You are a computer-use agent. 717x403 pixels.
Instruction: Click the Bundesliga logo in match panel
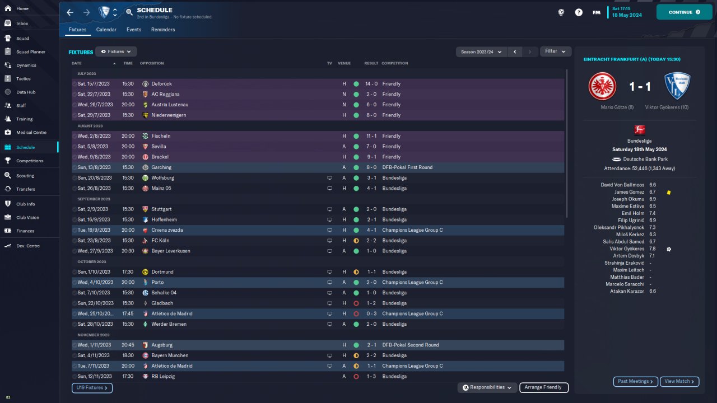tap(639, 130)
